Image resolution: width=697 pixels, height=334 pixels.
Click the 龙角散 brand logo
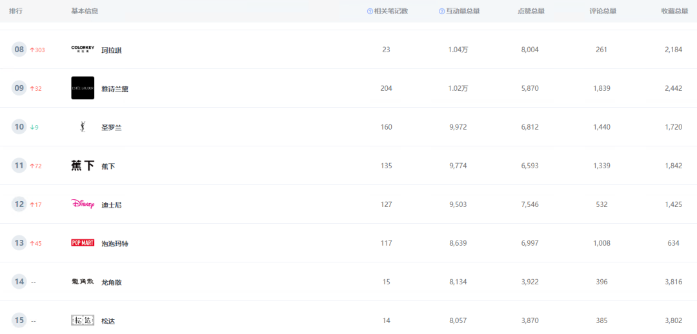coord(83,282)
